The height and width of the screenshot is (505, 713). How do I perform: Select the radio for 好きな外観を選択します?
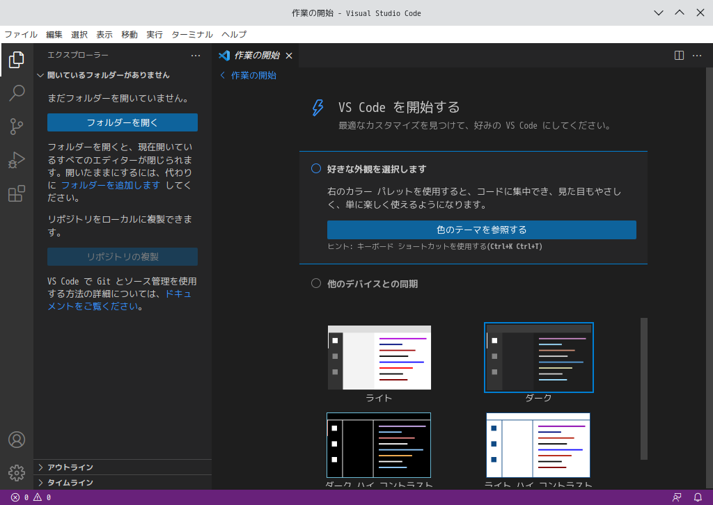[x=315, y=168]
